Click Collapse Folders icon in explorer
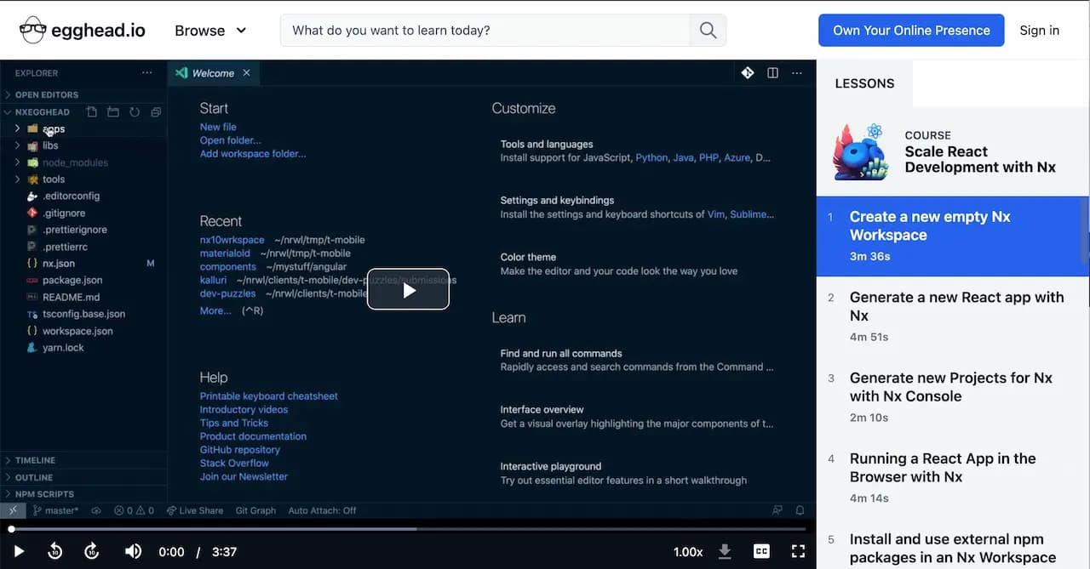 [156, 112]
